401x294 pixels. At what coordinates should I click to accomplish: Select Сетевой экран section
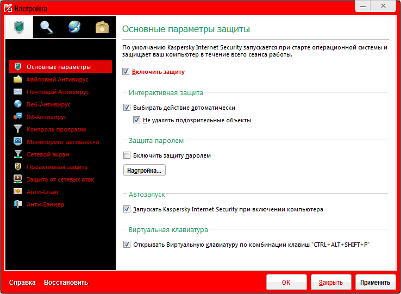coord(48,154)
